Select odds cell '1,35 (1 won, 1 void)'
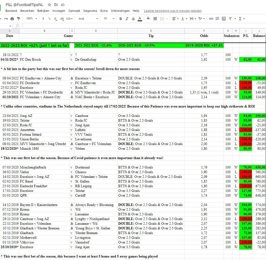 tap(204, 92)
